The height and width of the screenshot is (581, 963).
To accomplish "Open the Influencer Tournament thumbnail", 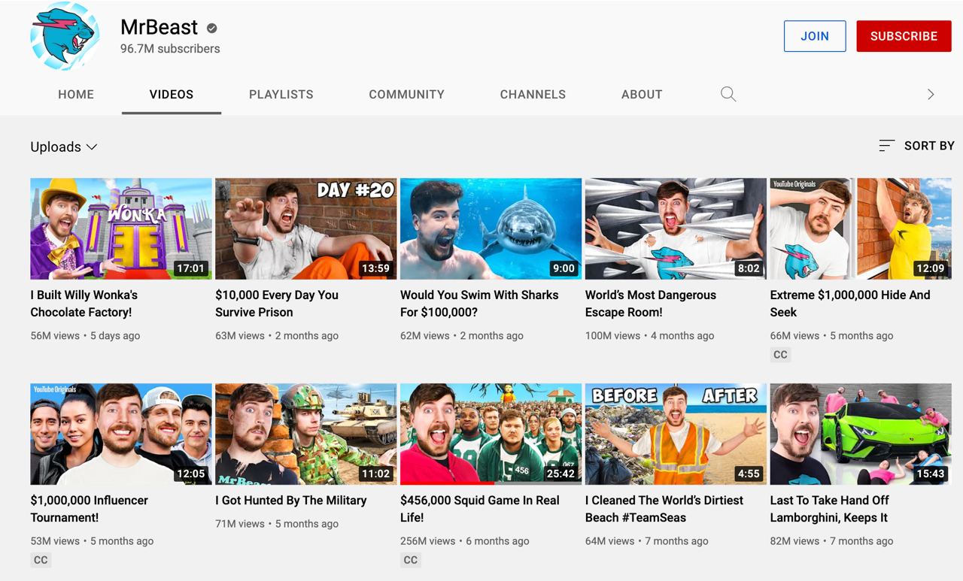I will [x=121, y=434].
